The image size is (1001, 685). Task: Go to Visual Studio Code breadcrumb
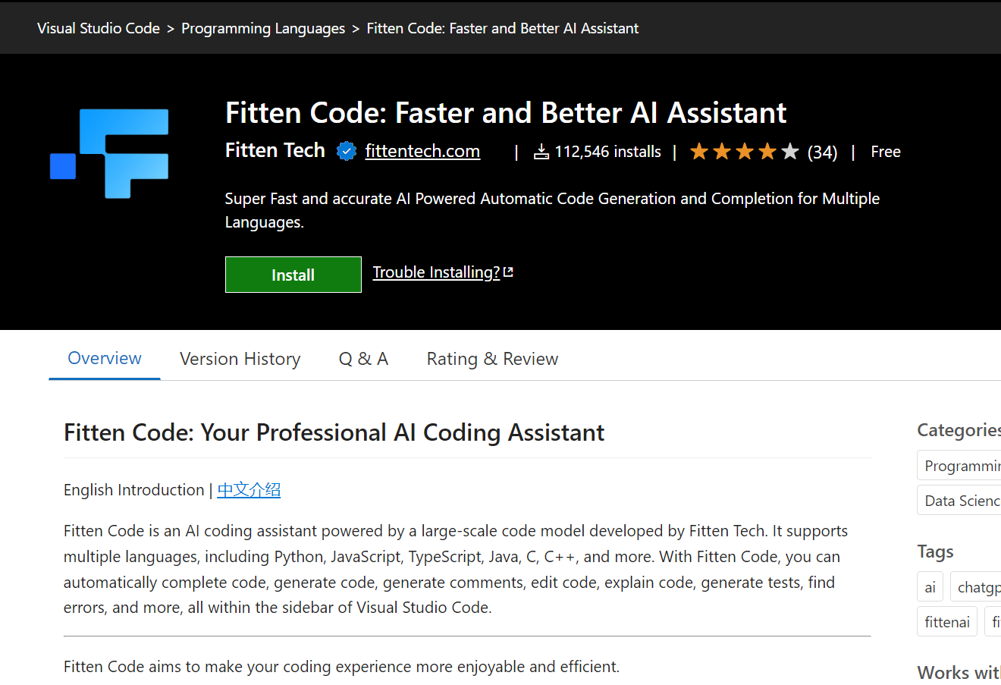click(x=99, y=28)
